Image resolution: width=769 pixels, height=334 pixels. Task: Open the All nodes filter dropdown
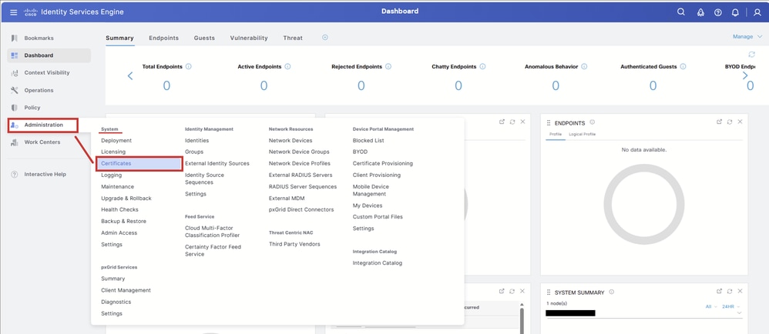[x=710, y=306]
